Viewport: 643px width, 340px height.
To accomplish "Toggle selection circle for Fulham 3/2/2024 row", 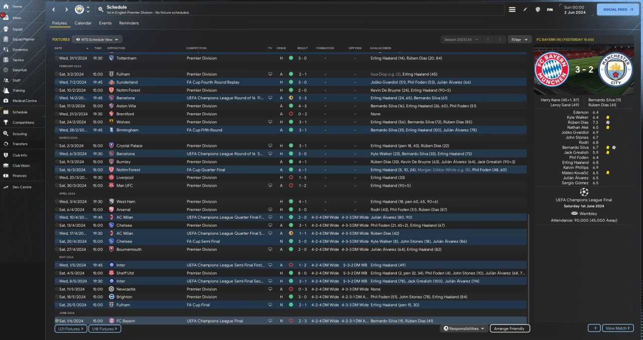I will [x=57, y=74].
